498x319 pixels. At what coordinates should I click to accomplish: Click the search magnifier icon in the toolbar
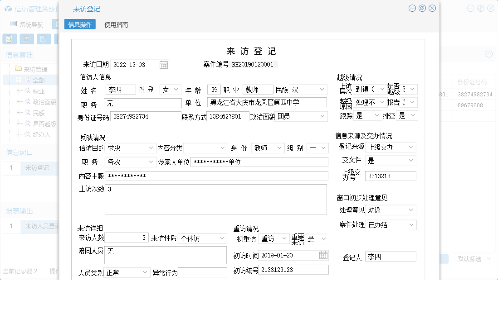(x=9, y=39)
